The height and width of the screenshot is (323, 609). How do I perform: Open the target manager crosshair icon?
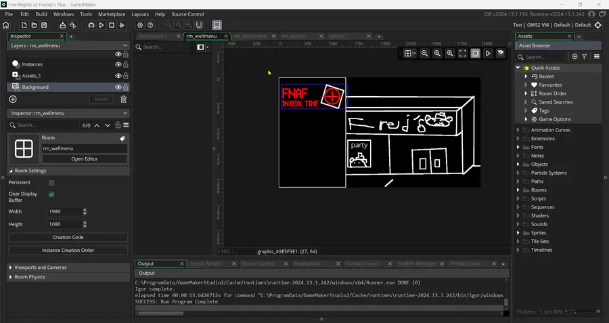click(598, 25)
